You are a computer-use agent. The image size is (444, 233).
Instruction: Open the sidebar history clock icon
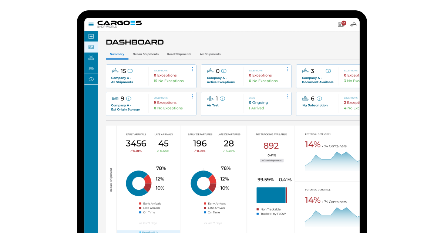pos(91,79)
